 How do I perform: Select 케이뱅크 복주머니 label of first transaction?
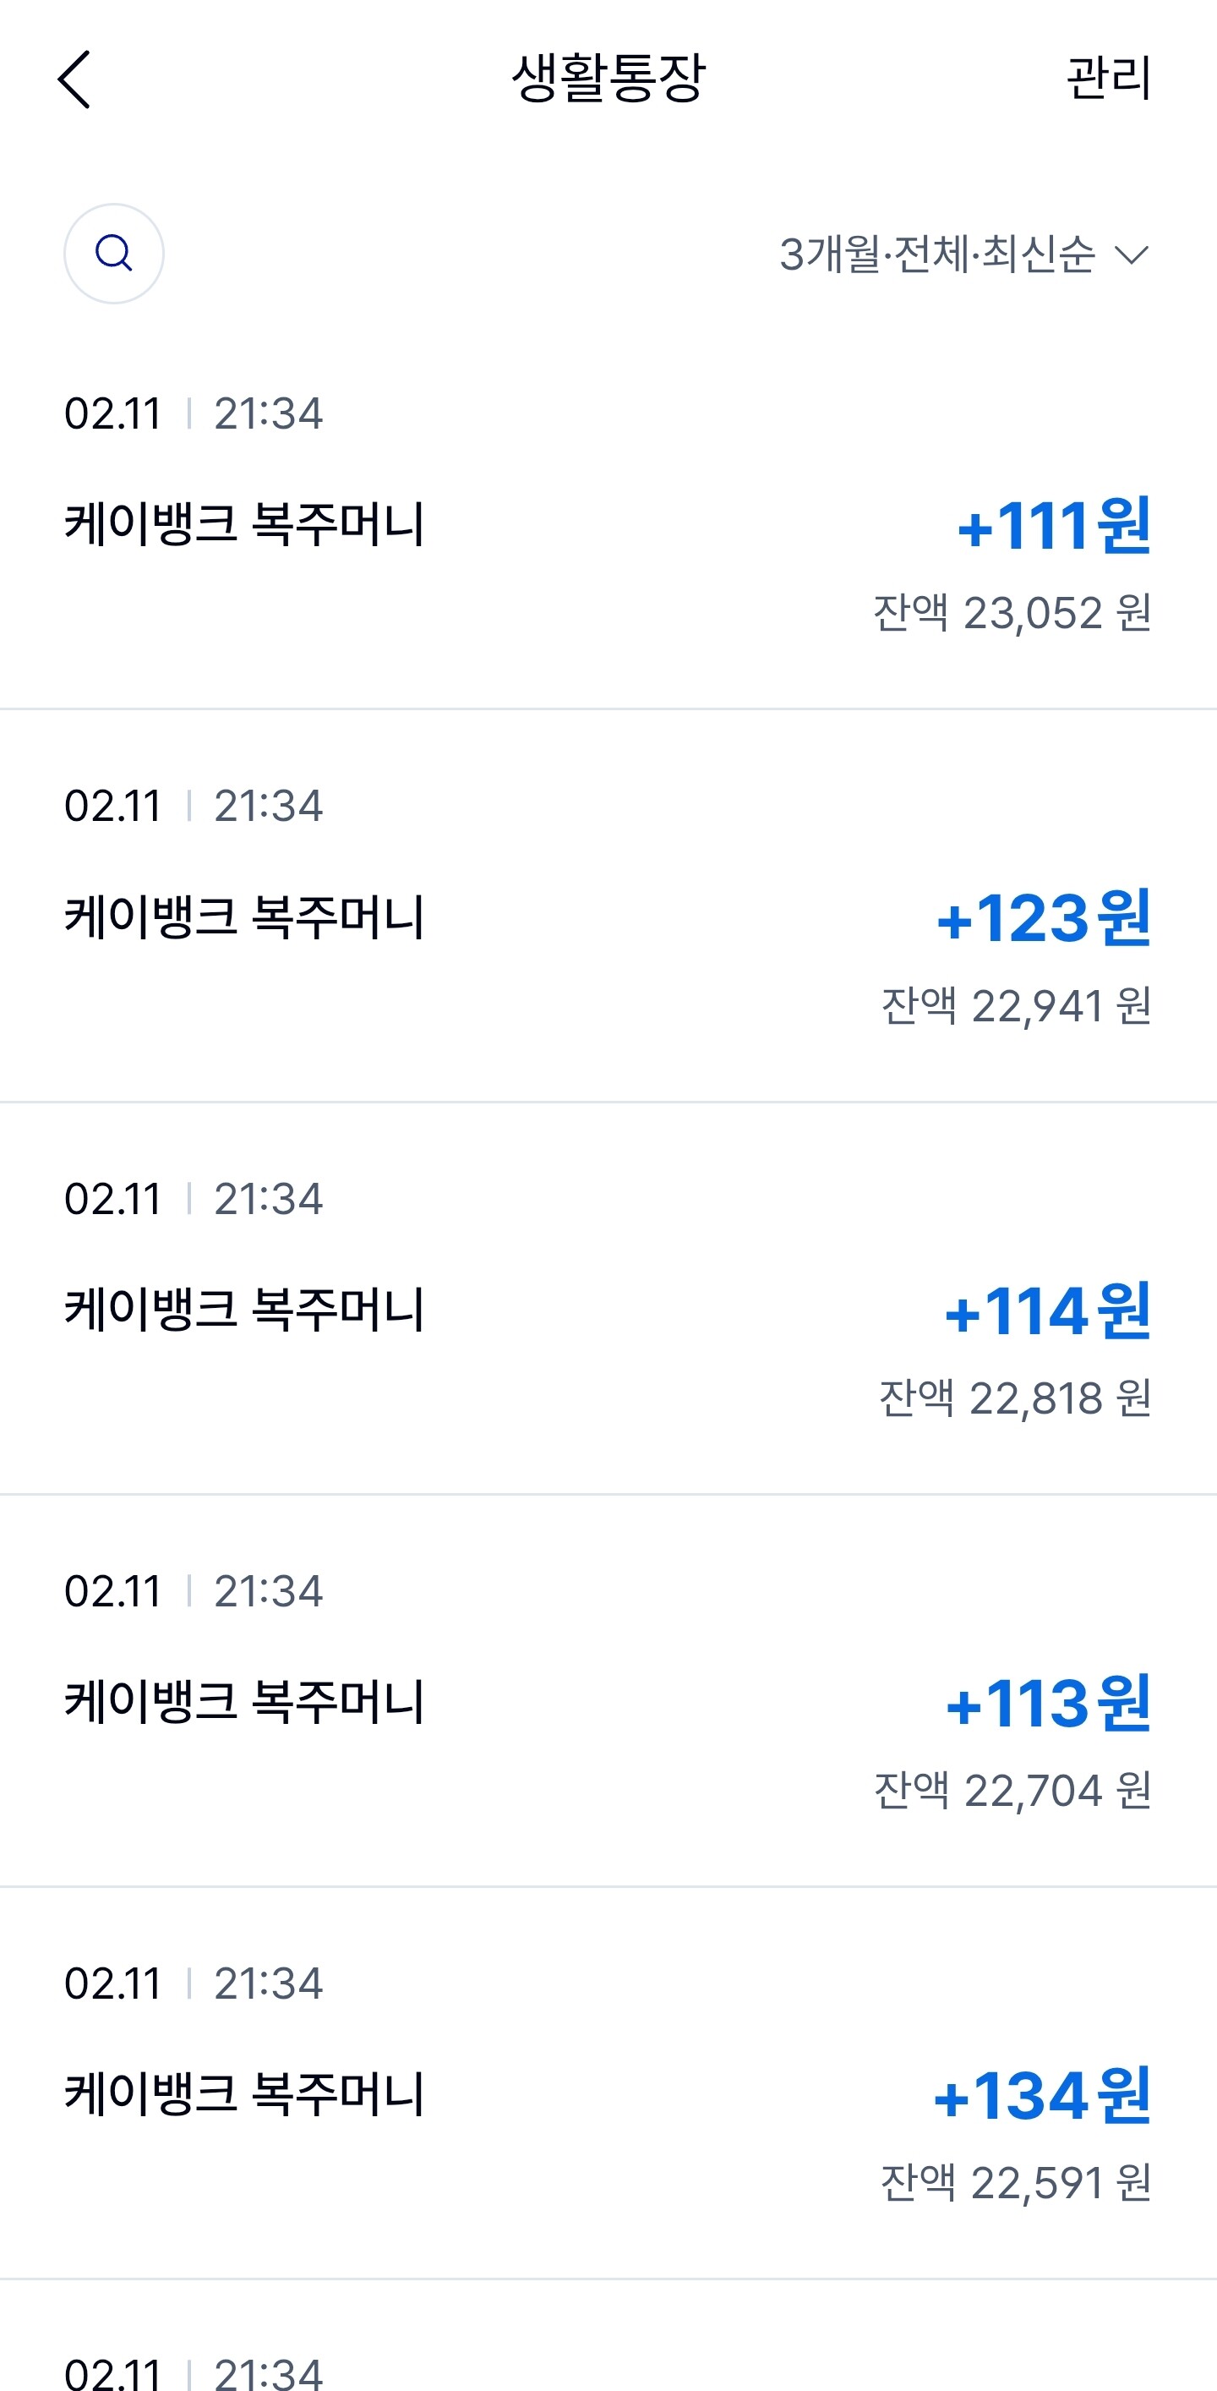(244, 523)
